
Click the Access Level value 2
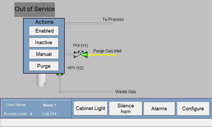31,114
